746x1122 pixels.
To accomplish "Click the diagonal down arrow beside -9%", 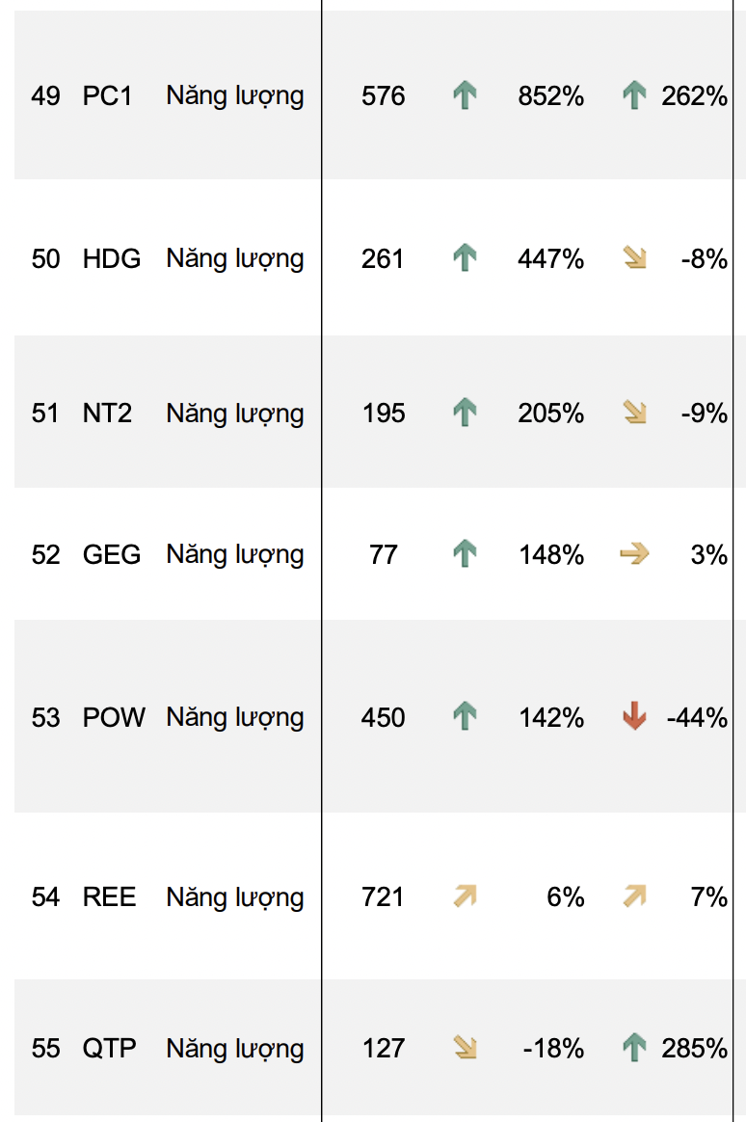I will pos(634,414).
